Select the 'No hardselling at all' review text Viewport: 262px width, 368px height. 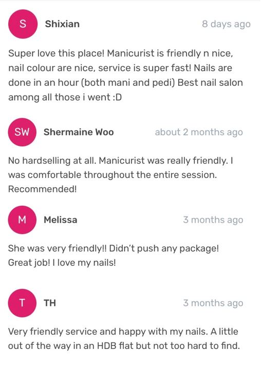tap(121, 175)
